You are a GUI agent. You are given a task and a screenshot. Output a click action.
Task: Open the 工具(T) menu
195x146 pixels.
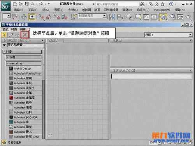pyautogui.click(x=33, y=10)
